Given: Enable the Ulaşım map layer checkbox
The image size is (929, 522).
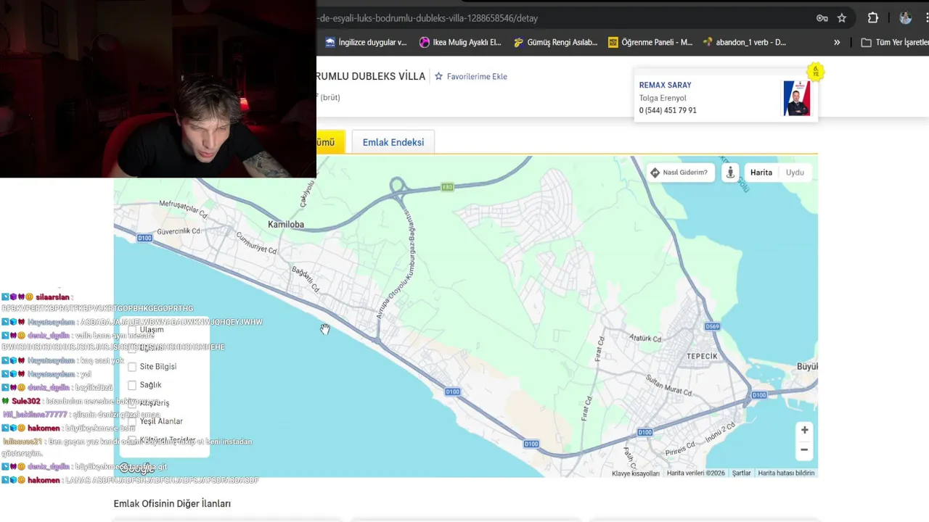Looking at the screenshot, I should pyautogui.click(x=132, y=330).
